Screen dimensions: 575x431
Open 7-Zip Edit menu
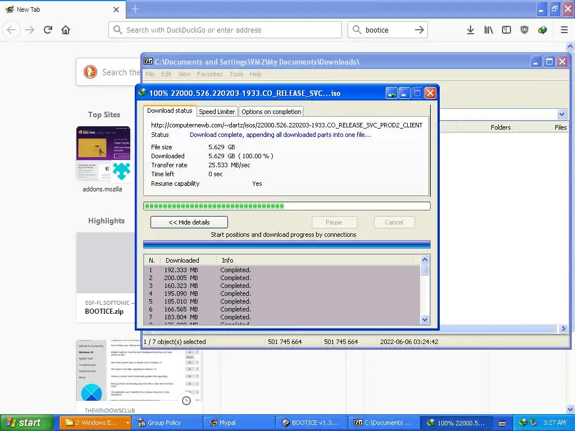click(166, 74)
